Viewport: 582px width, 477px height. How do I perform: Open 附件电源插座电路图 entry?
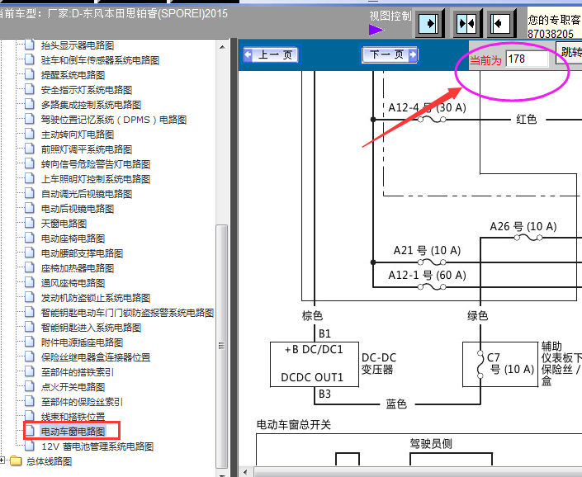click(82, 342)
